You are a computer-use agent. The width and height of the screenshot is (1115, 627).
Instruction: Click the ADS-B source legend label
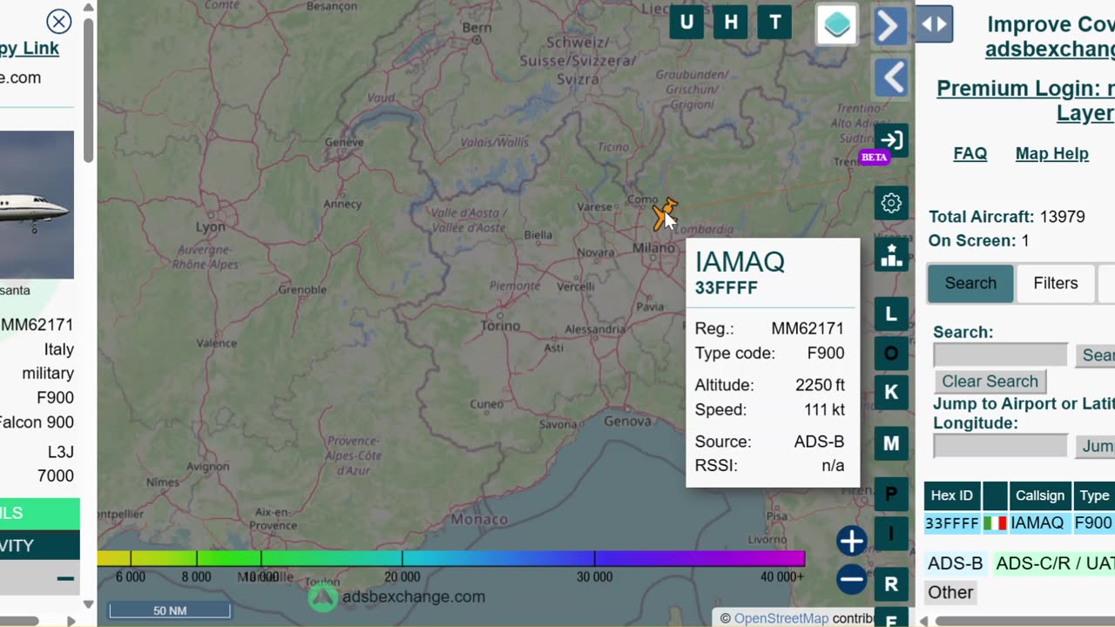click(x=955, y=563)
